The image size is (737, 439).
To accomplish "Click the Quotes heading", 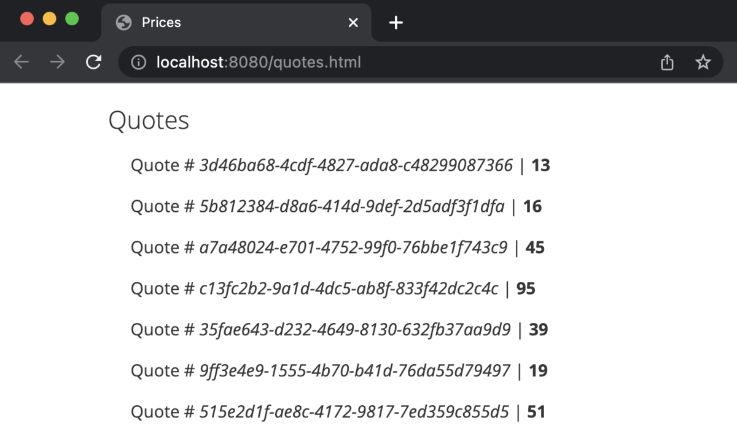I will tap(149, 120).
